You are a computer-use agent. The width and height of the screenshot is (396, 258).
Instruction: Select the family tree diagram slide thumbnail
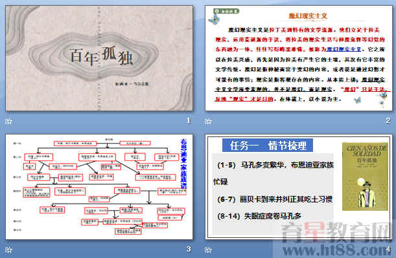99,187
